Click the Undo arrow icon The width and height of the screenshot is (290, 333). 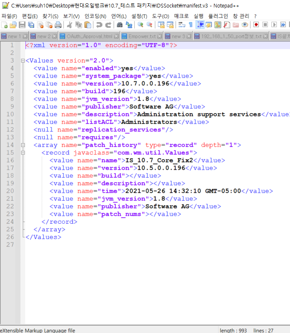(x=99, y=25)
